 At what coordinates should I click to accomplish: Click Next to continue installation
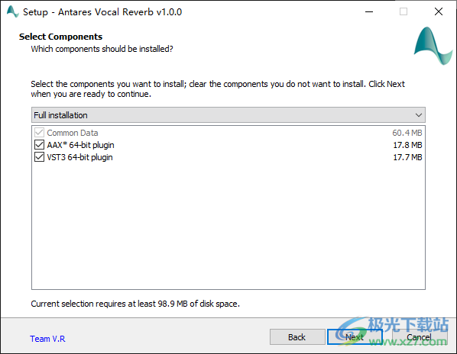coord(355,337)
